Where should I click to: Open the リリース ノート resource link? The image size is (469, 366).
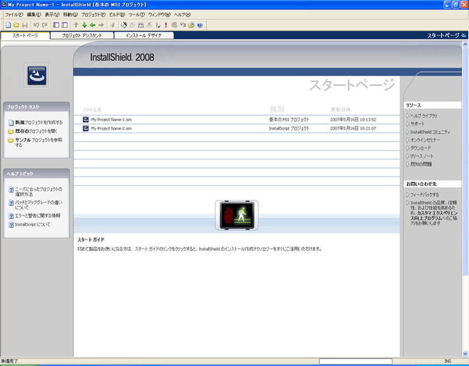tap(422, 156)
